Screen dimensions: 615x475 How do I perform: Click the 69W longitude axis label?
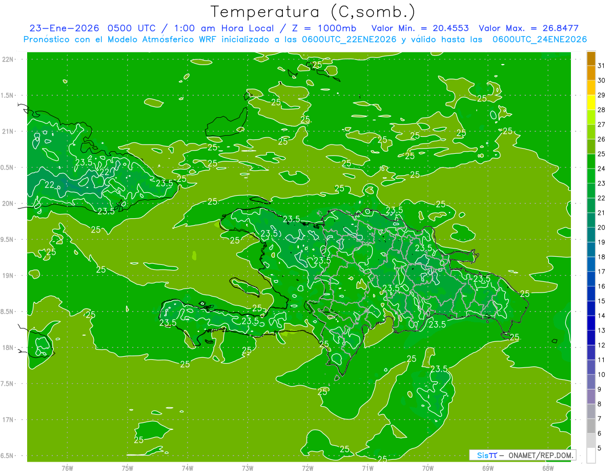click(x=488, y=468)
